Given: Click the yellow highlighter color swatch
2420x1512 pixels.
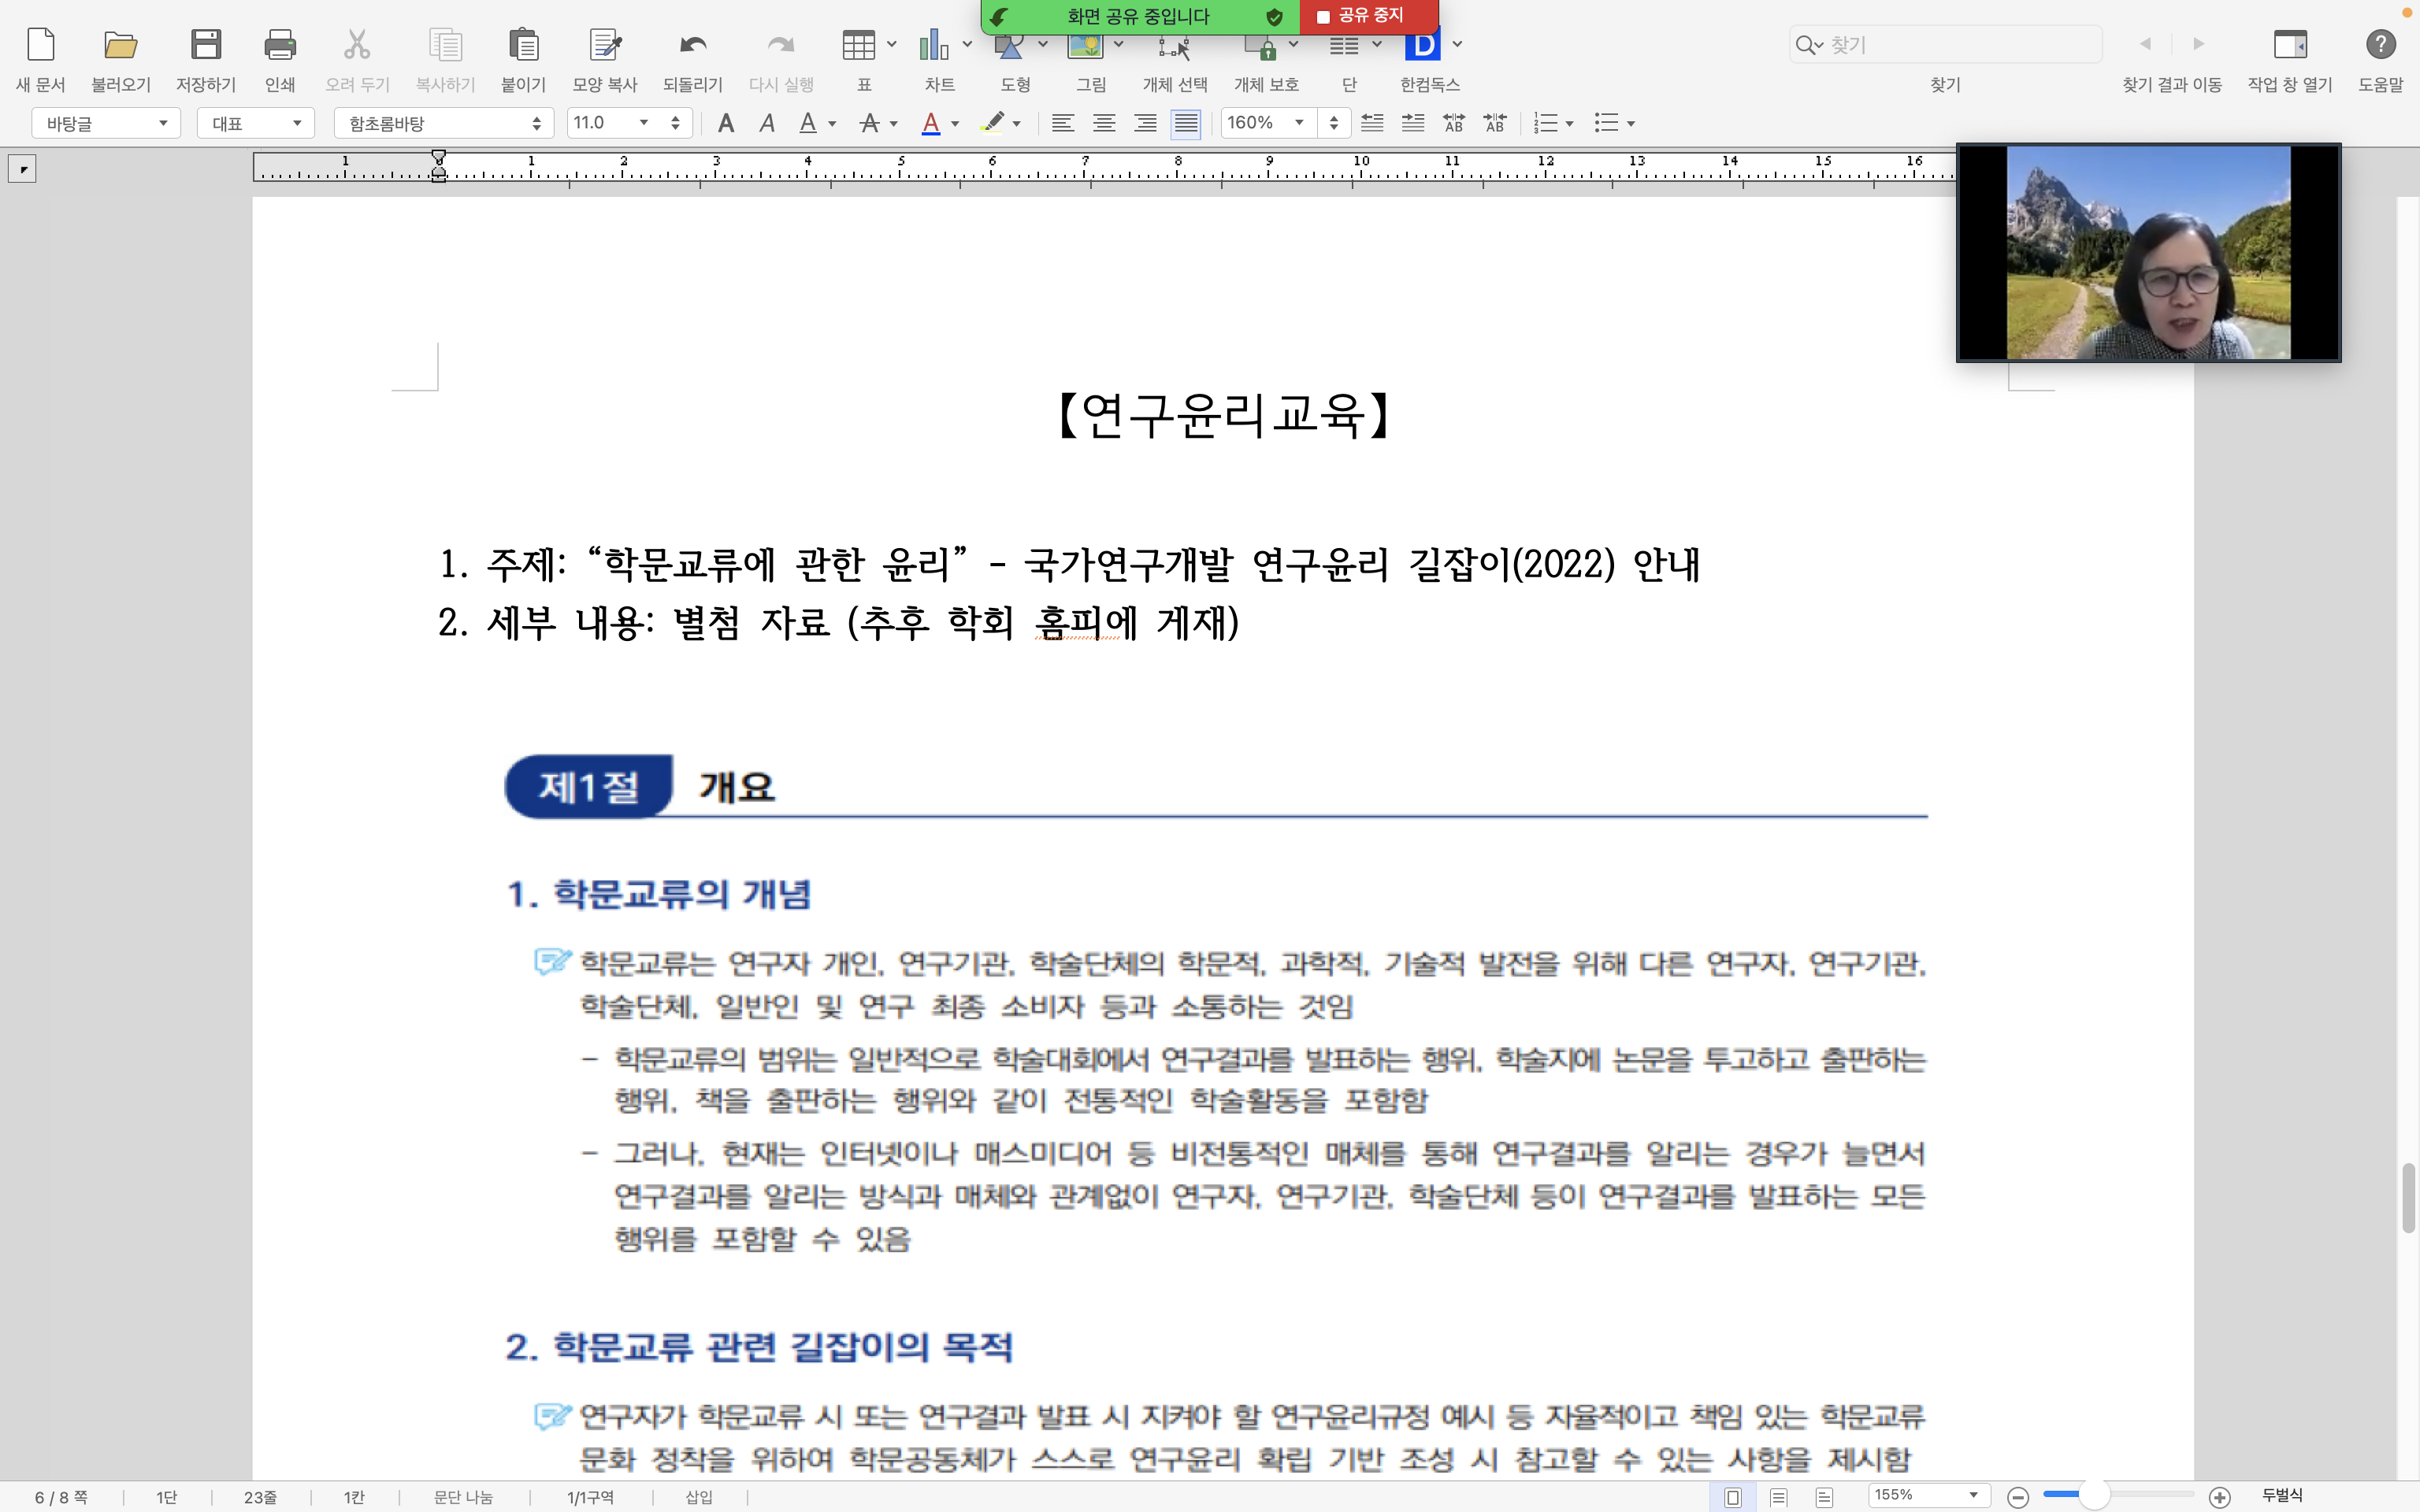Looking at the screenshot, I should [x=992, y=123].
